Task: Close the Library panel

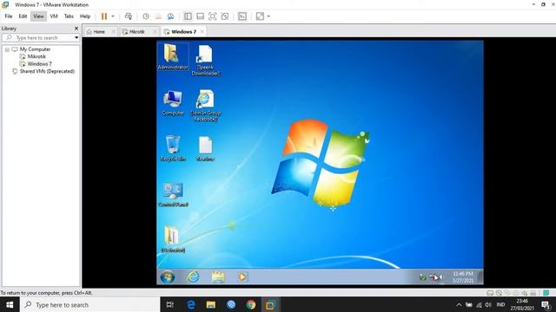Action: point(76,29)
